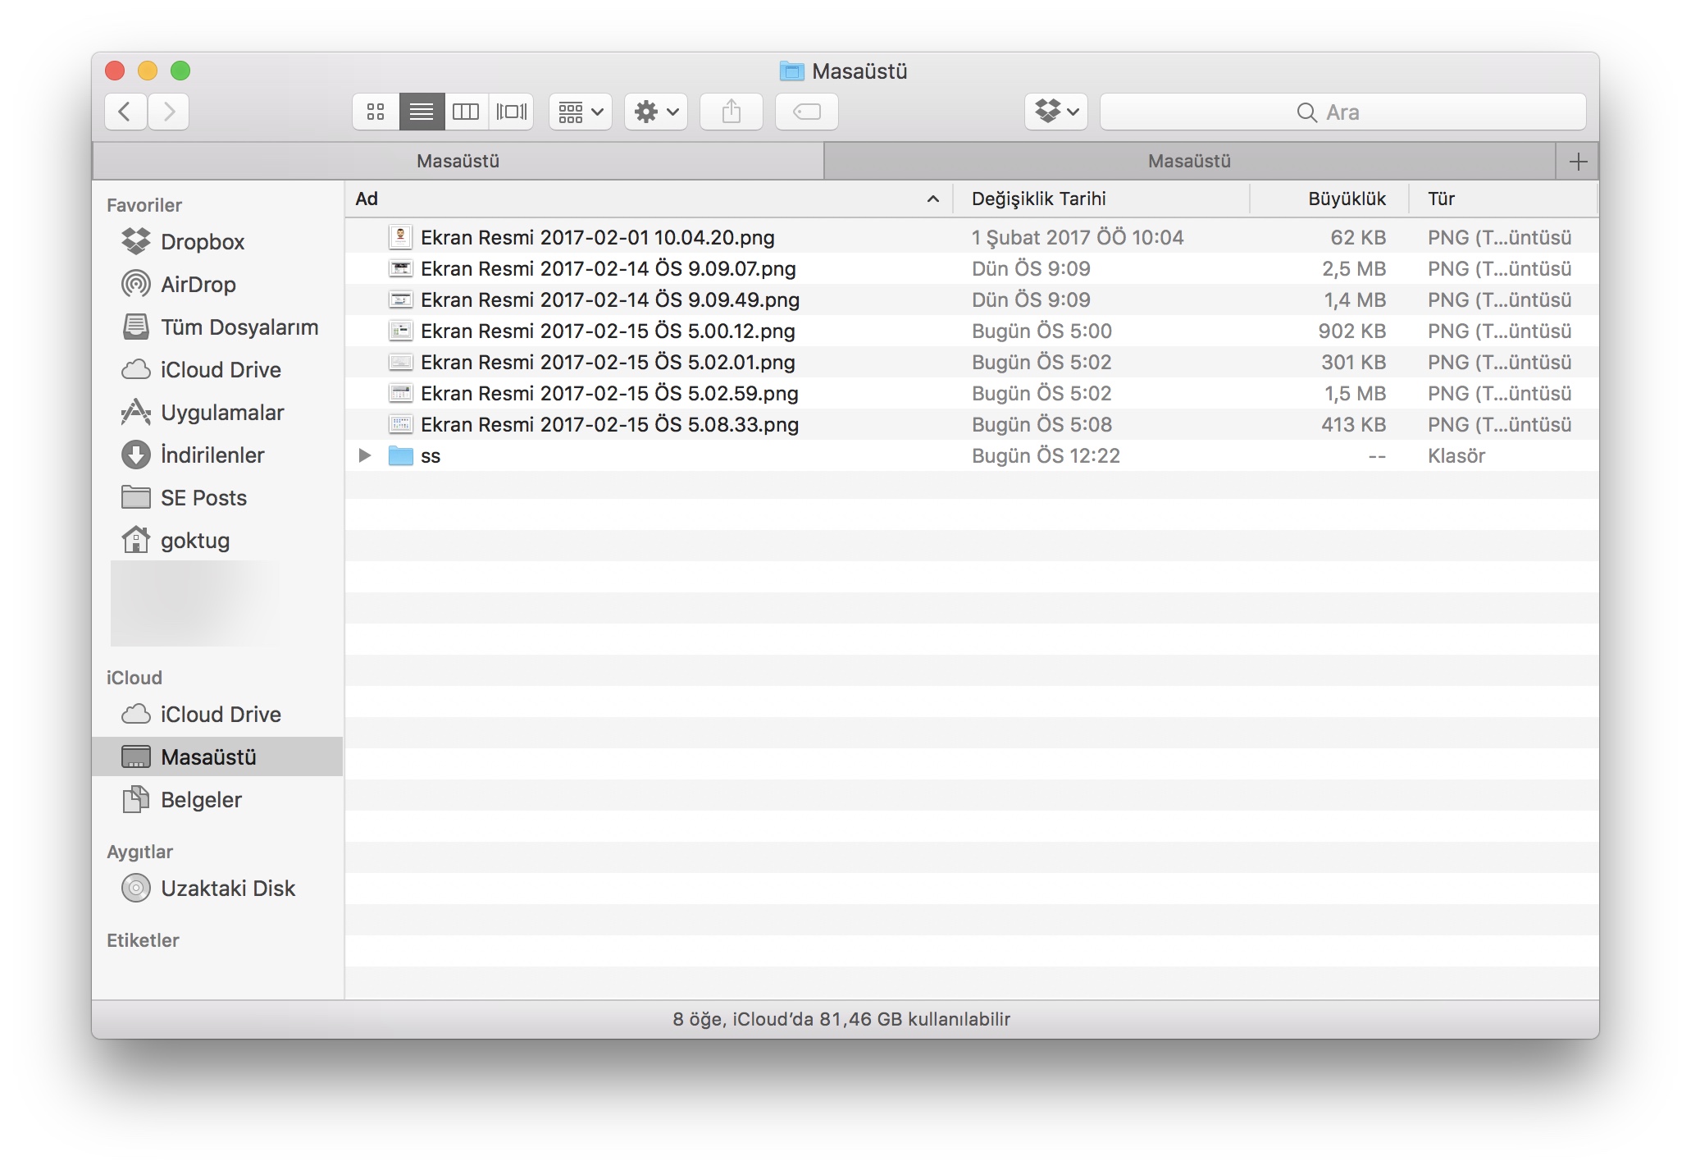Select the list view toggle button
This screenshot has height=1170, width=1691.
click(422, 112)
